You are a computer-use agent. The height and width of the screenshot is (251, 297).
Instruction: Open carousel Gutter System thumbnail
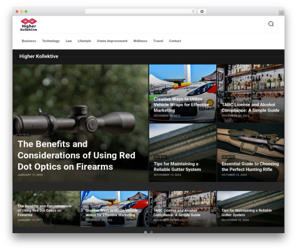click(251, 209)
